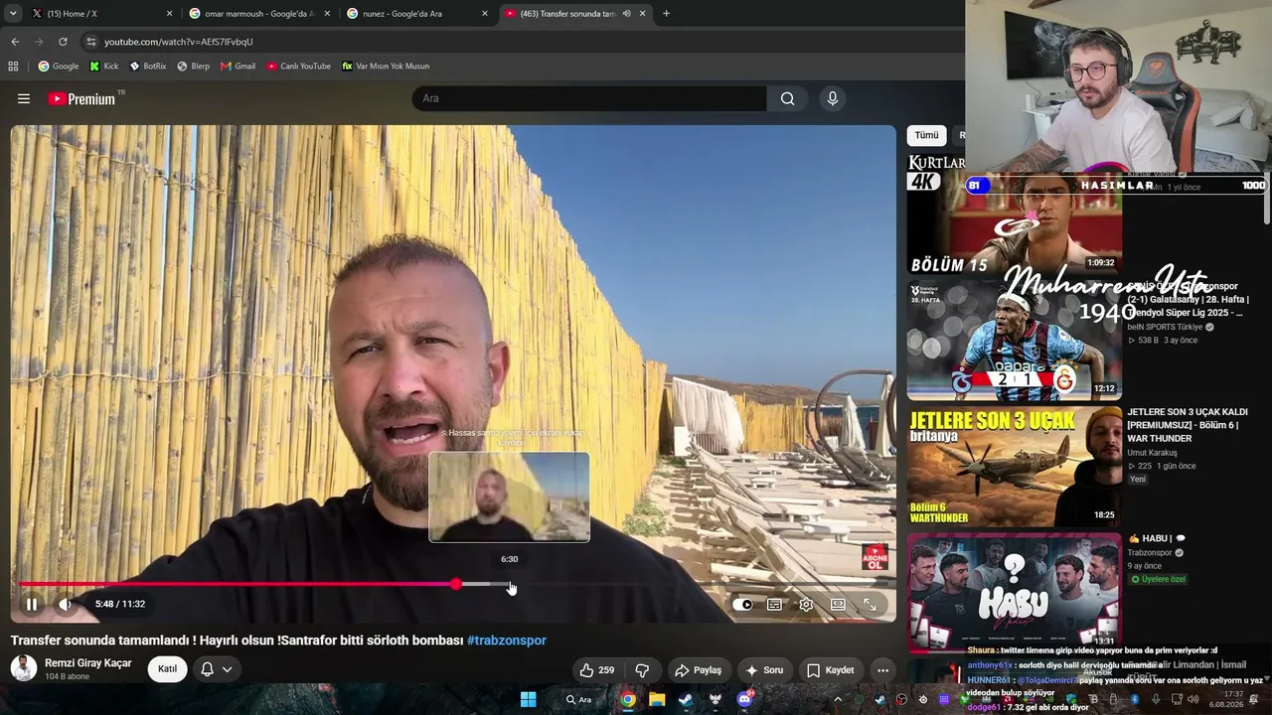Open the Google bookmark
1272x715 pixels.
click(59, 67)
